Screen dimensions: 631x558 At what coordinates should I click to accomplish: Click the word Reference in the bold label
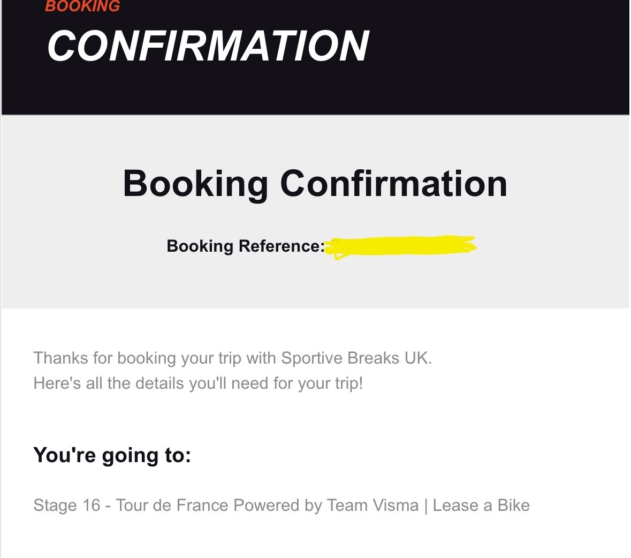(x=282, y=246)
